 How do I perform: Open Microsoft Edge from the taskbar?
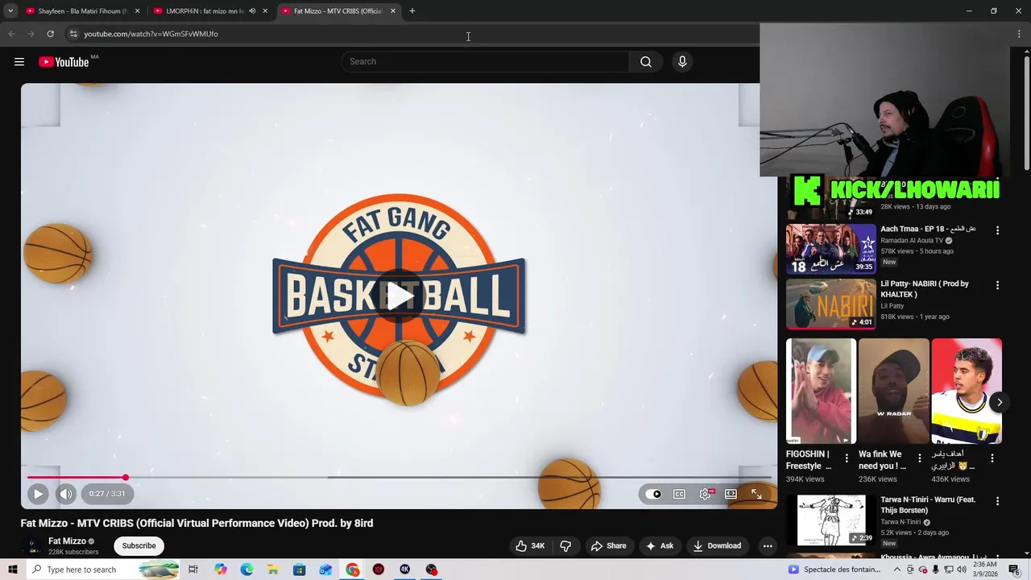247,570
